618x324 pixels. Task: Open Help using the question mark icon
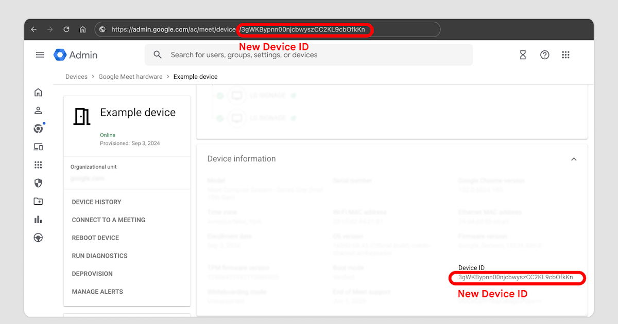click(544, 55)
